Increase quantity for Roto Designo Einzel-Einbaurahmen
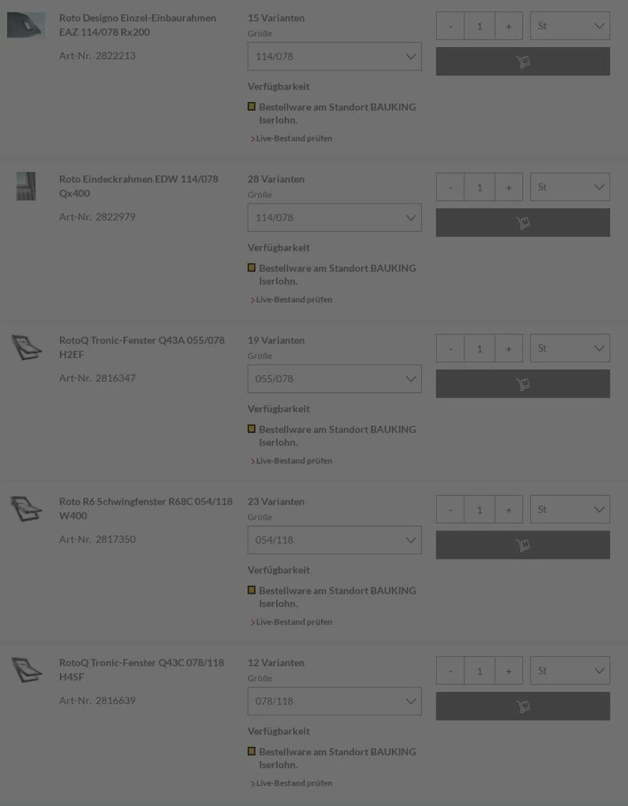Image resolution: width=628 pixels, height=806 pixels. (508, 26)
